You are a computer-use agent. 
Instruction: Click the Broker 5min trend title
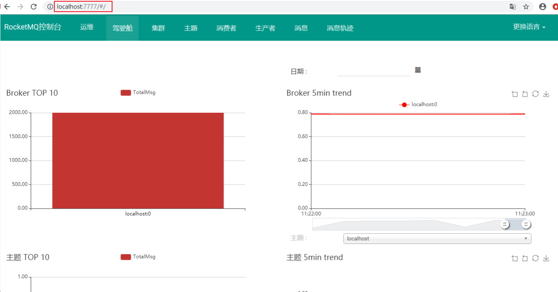tap(319, 93)
